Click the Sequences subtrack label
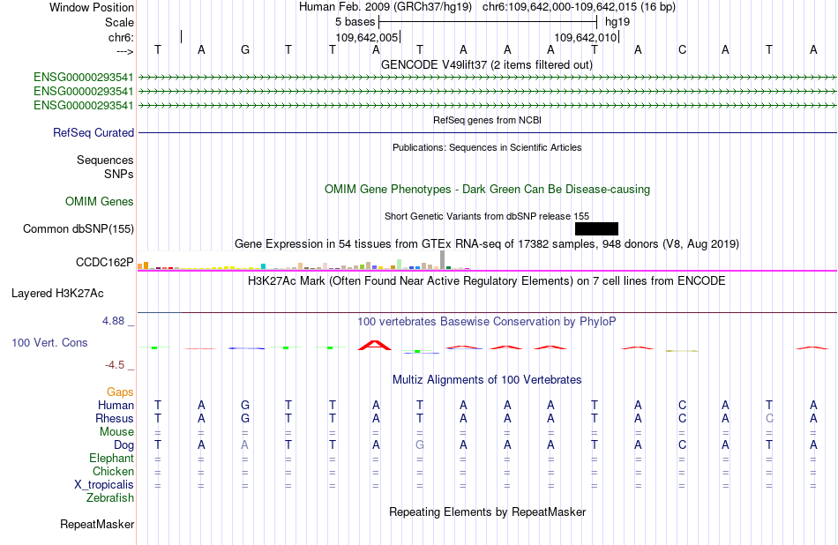Screen dimensions: 838x545 pos(105,160)
